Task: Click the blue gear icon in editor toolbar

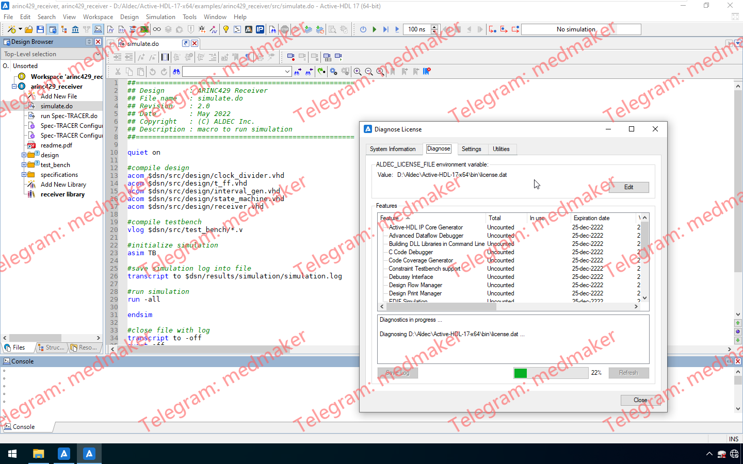Action: [333, 72]
